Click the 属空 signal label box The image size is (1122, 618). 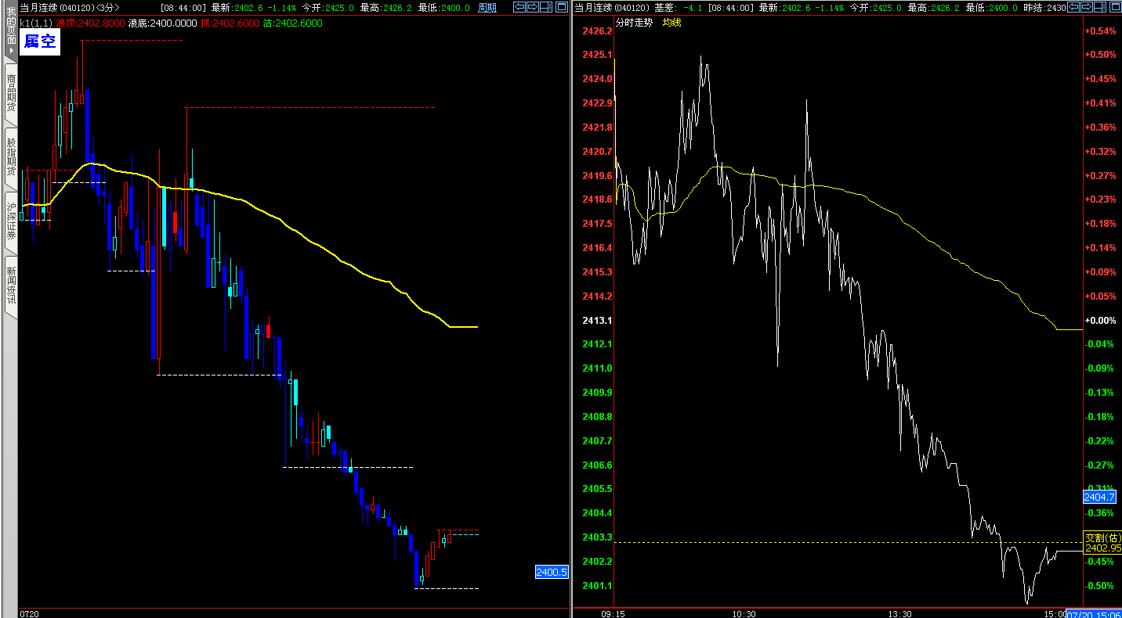click(39, 41)
